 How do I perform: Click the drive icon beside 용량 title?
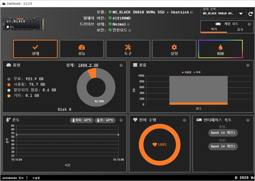pos(9,65)
